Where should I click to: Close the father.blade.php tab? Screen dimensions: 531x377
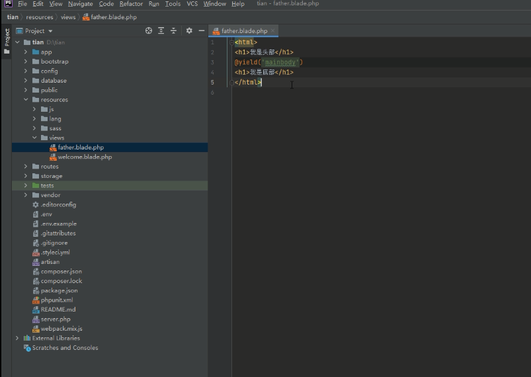click(x=273, y=30)
